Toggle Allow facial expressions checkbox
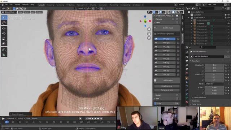Viewport: 231px width, 130px height. pyautogui.click(x=155, y=34)
